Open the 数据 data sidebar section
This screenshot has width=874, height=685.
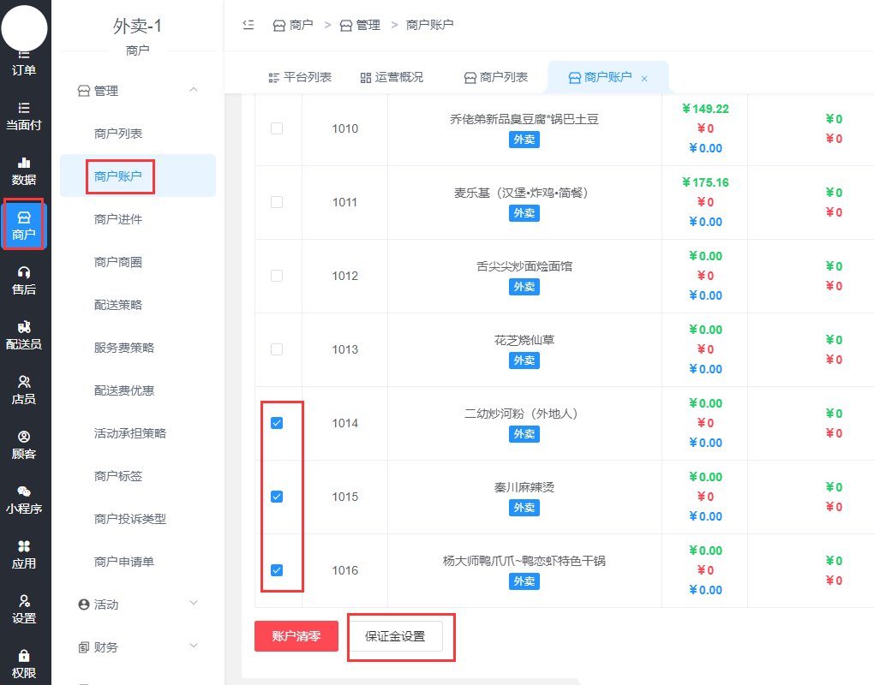pyautogui.click(x=24, y=170)
